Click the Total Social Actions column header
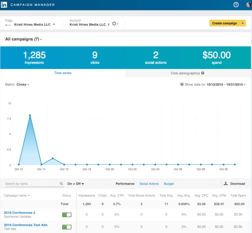Viewport: 252px width, 233px height. (x=142, y=196)
